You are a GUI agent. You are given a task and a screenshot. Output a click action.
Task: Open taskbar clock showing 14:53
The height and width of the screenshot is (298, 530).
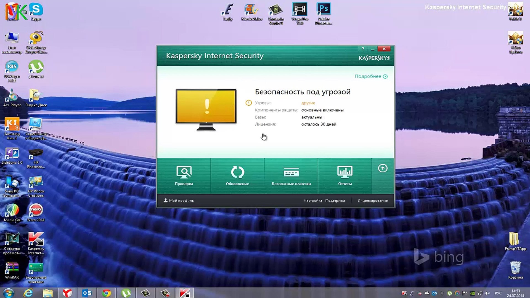(x=515, y=293)
